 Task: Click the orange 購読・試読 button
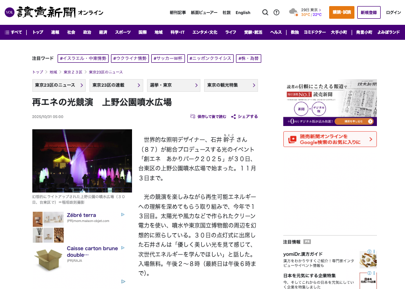[342, 12]
